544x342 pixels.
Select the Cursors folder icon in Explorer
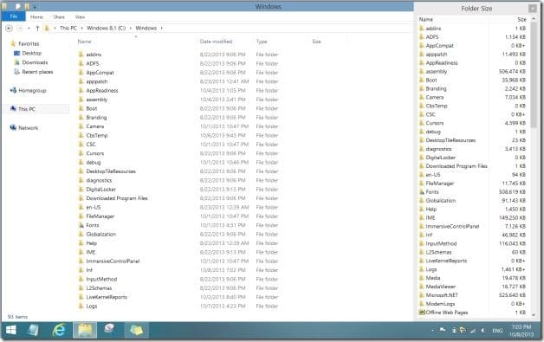tap(81, 153)
